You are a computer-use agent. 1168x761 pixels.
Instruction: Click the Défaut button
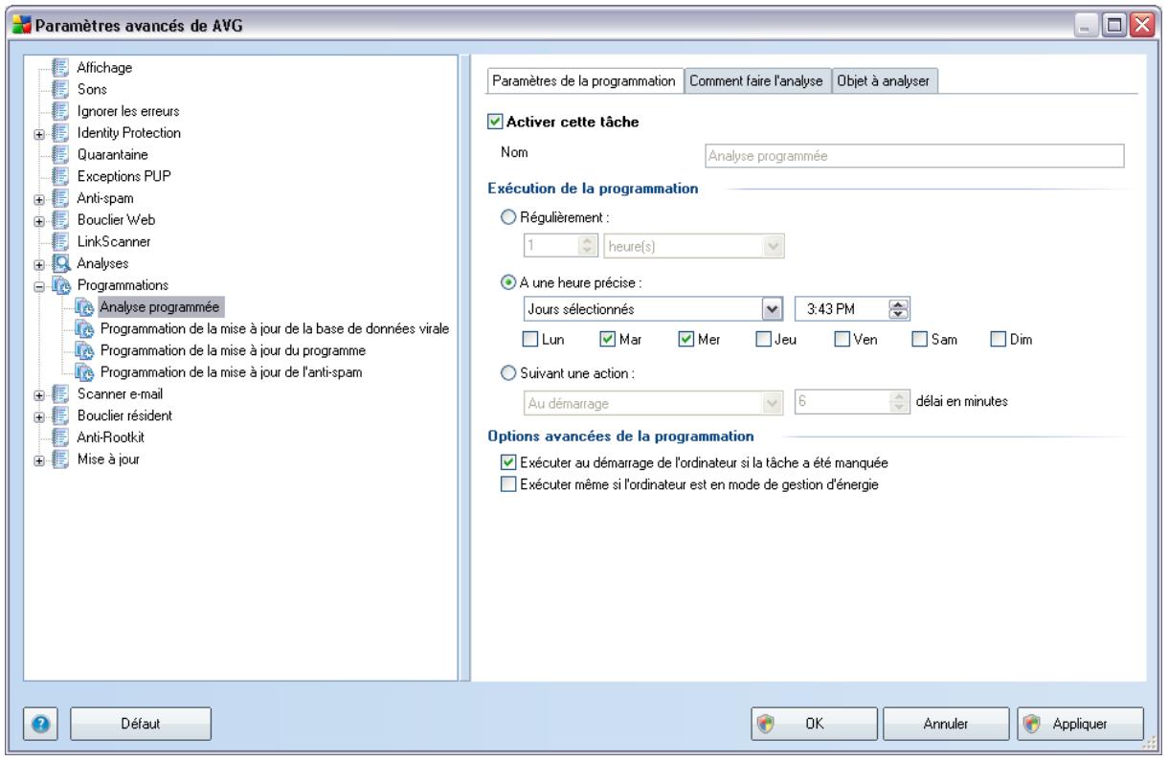[139, 724]
